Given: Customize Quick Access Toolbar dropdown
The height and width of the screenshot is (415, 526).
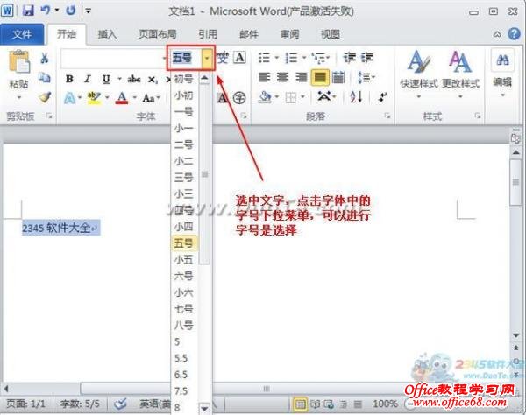Looking at the screenshot, I should pos(89,11).
